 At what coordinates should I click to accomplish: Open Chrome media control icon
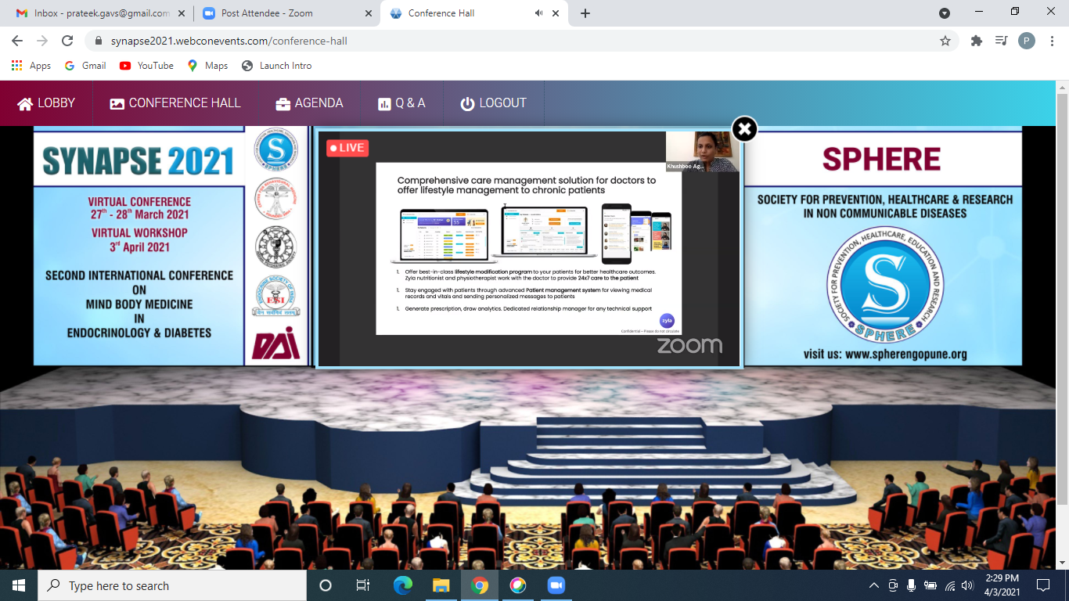coord(1001,41)
